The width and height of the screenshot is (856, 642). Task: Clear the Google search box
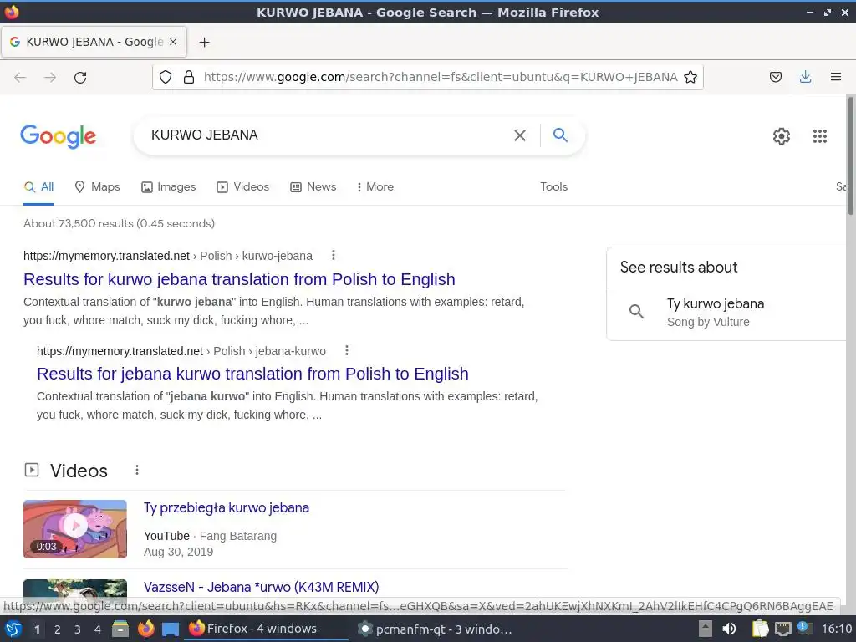click(520, 135)
